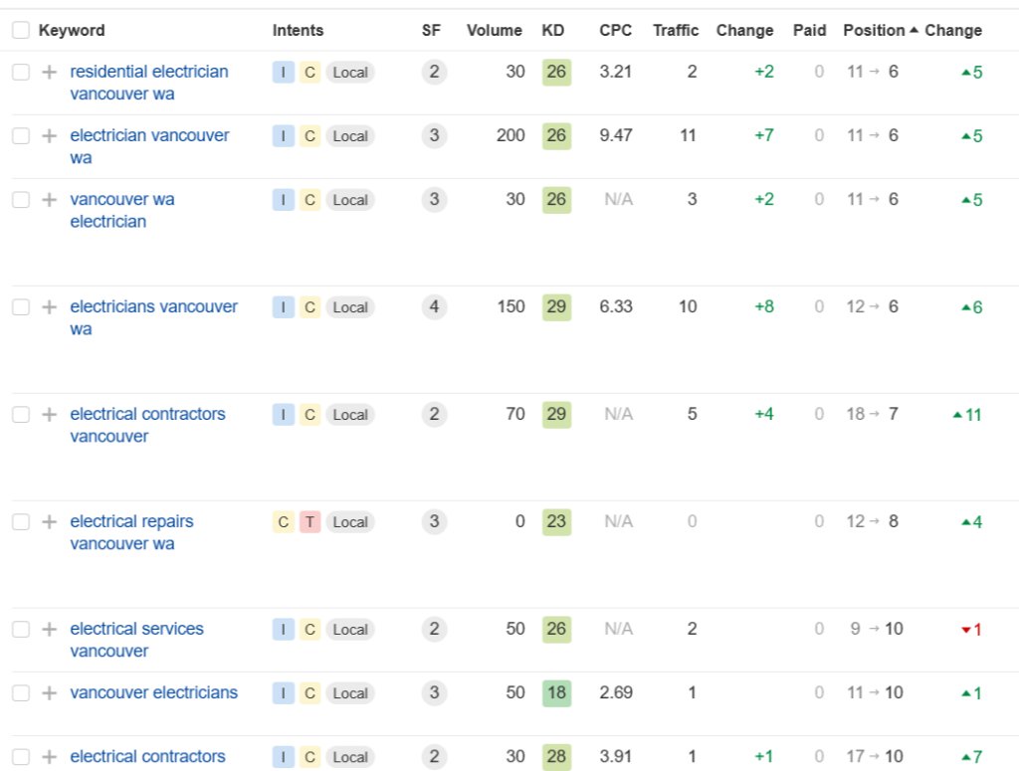Click the "Local" intent badge for "electricians vancouver wa"
Image resolution: width=1019 pixels, height=771 pixels.
point(349,306)
